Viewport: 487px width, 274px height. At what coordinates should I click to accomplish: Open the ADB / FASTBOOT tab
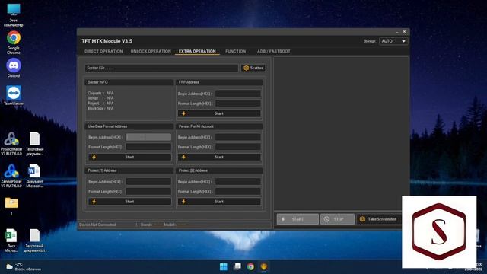tap(274, 51)
